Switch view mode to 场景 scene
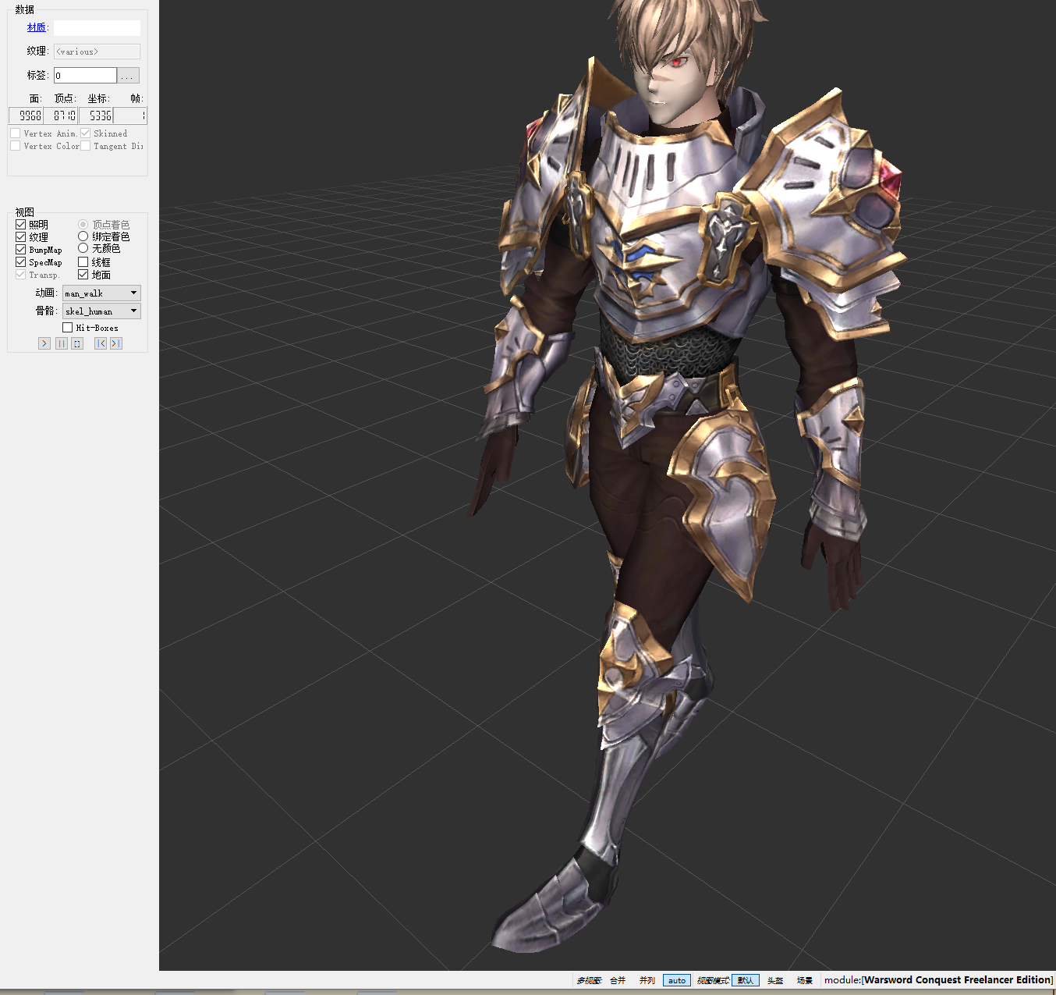1056x995 pixels. pos(805,981)
